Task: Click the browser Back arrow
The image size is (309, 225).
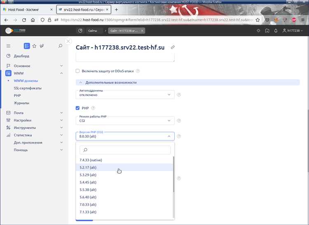Action: (x=6, y=20)
